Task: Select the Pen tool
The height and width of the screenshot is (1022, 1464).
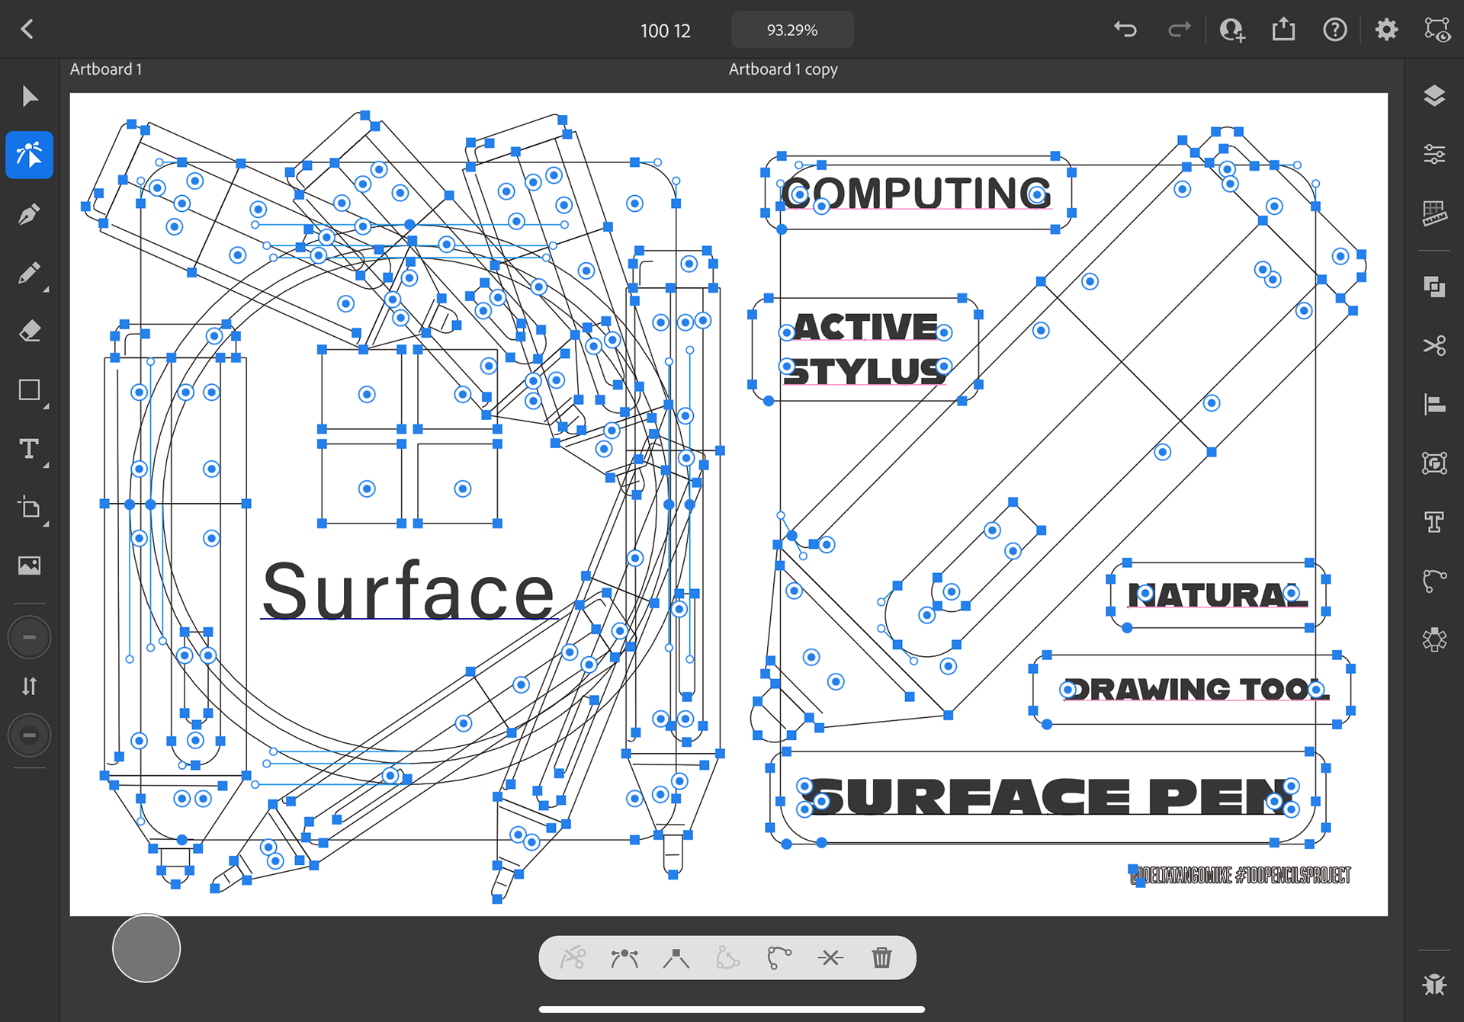Action: click(29, 214)
